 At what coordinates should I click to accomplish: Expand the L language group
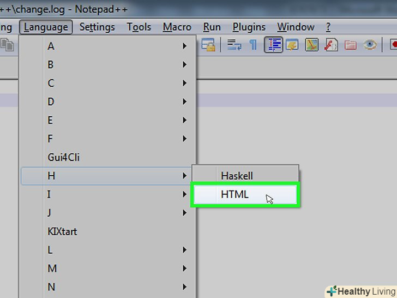click(107, 250)
